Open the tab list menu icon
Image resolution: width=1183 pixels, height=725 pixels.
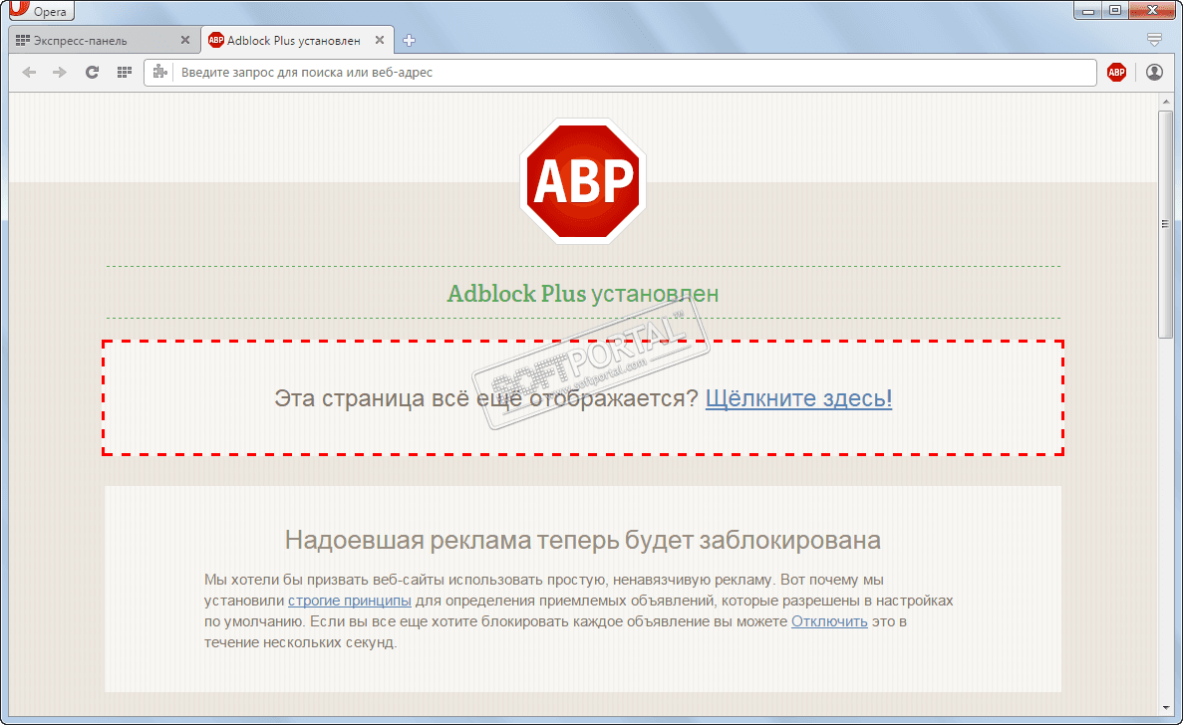pos(1153,40)
